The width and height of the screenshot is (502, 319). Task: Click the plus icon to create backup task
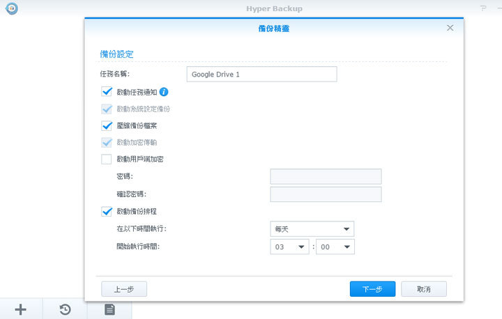coord(21,309)
